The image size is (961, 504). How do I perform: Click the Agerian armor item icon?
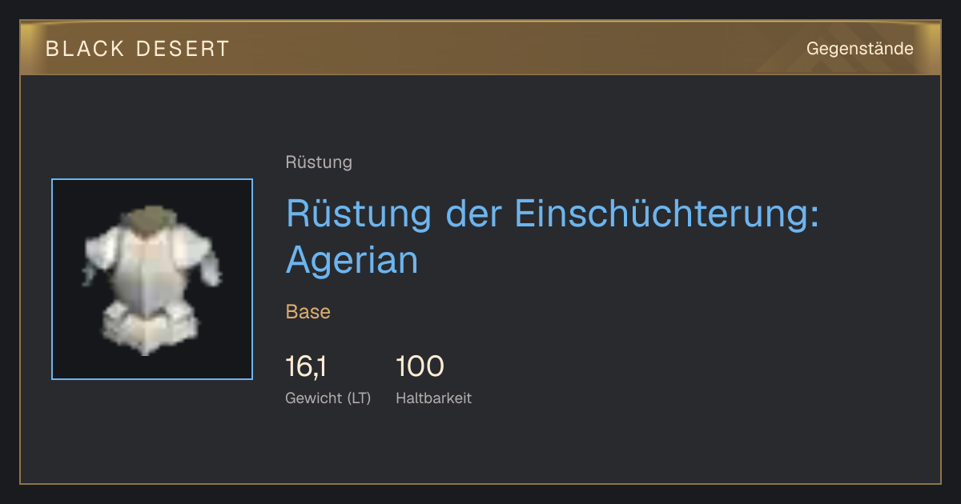[152, 279]
